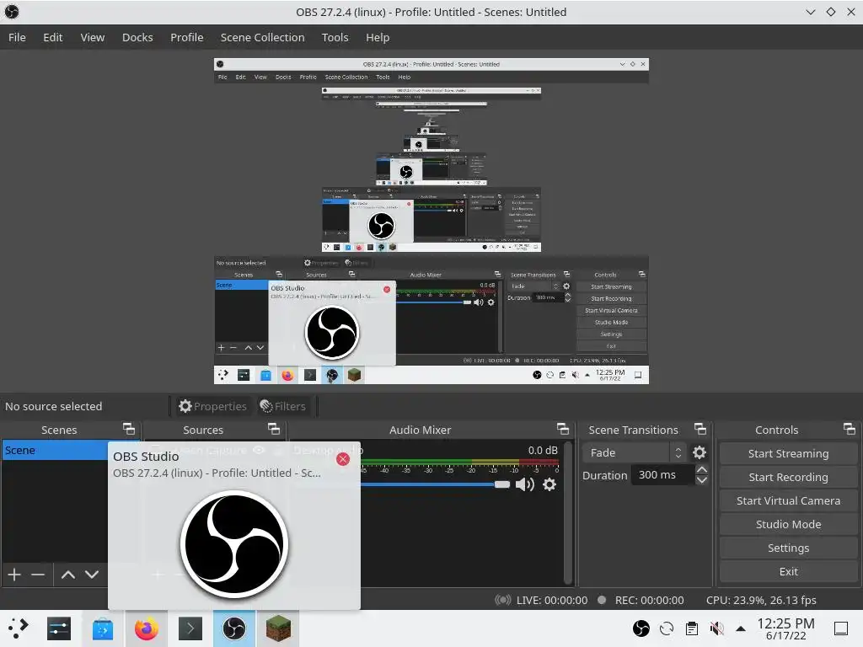This screenshot has width=863, height=647.
Task: Open source Properties button
Action: pos(212,407)
